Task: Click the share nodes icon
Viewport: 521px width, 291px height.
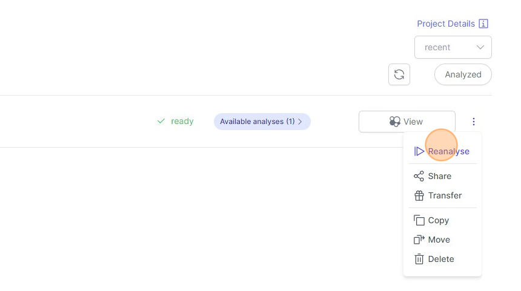Action: click(x=419, y=176)
